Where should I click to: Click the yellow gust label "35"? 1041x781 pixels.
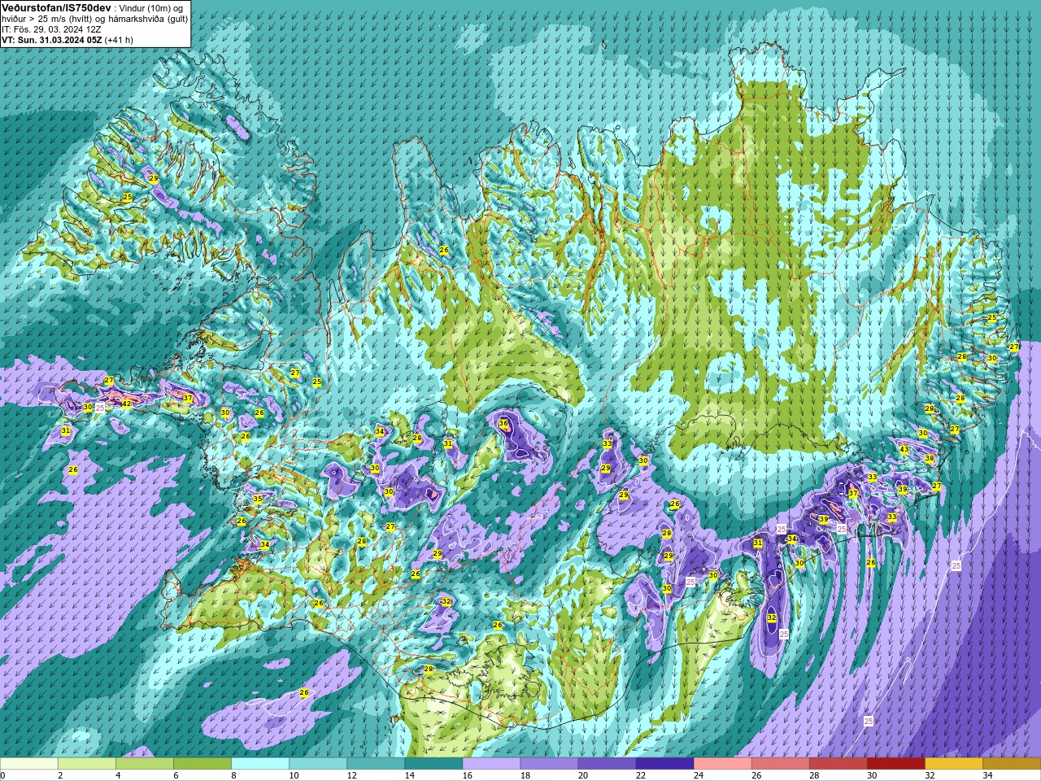pos(258,499)
